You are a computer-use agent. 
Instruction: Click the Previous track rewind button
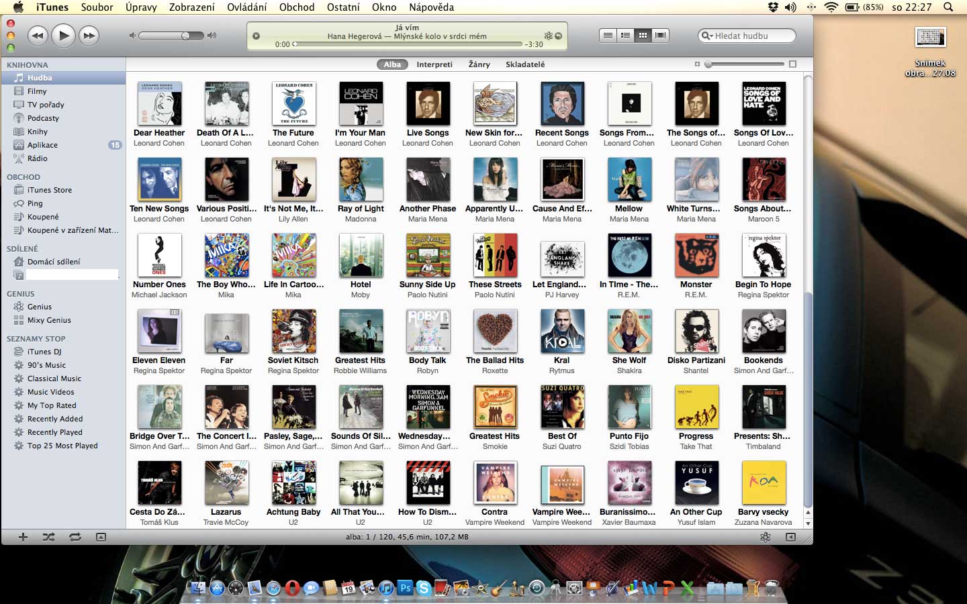click(x=38, y=36)
